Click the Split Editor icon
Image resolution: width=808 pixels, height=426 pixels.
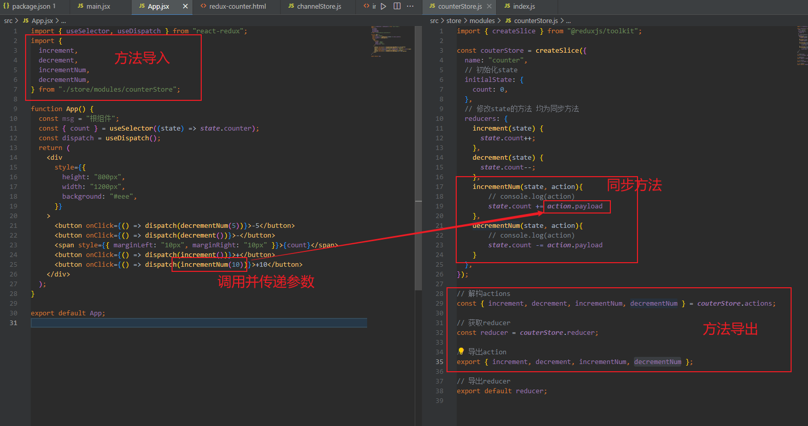point(397,6)
